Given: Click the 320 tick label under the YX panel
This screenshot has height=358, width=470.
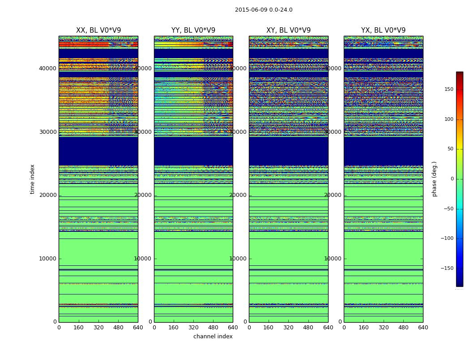Looking at the screenshot, I should click(x=384, y=328).
